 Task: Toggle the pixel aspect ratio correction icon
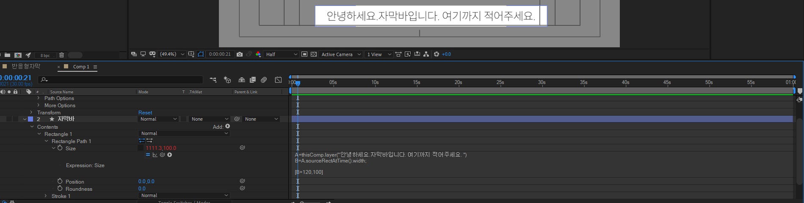(398, 54)
